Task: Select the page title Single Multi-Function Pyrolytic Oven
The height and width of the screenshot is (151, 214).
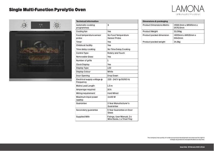Action: coord(47,10)
